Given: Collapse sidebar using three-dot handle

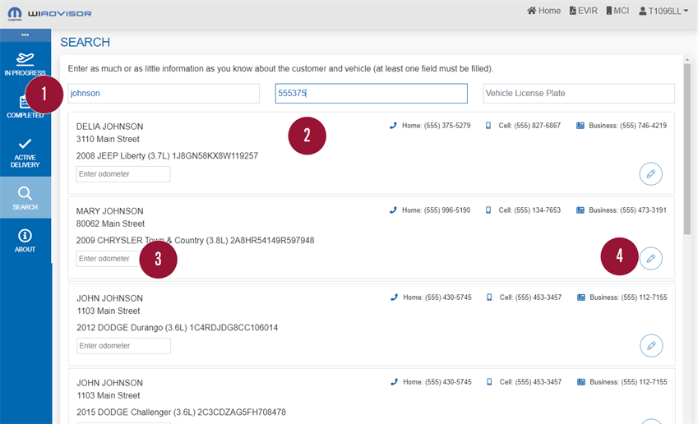Looking at the screenshot, I should 25,35.
